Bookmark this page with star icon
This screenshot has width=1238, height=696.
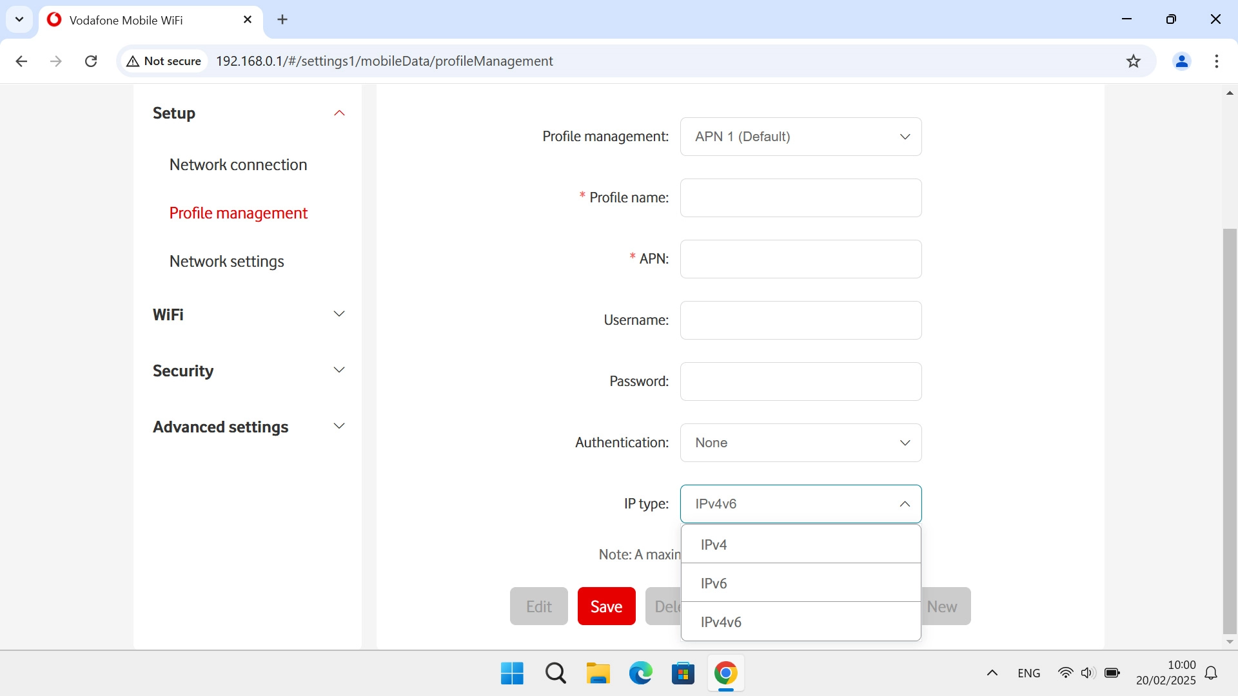click(x=1133, y=61)
